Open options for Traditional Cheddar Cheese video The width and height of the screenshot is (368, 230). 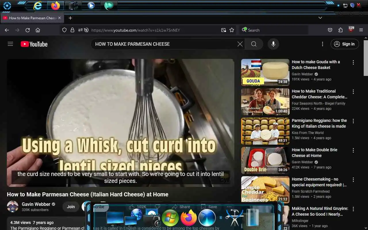(x=353, y=92)
